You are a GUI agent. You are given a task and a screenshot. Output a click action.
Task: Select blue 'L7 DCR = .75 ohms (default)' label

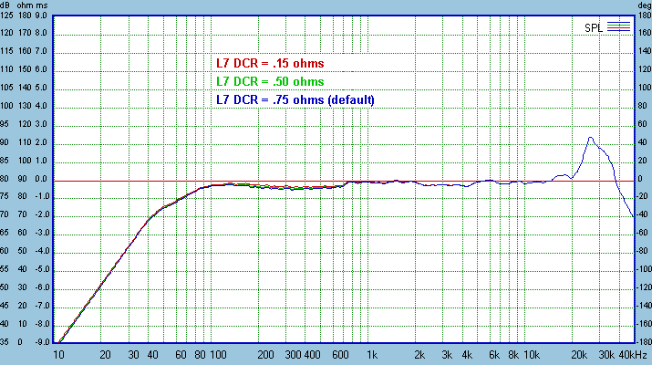[x=295, y=99]
